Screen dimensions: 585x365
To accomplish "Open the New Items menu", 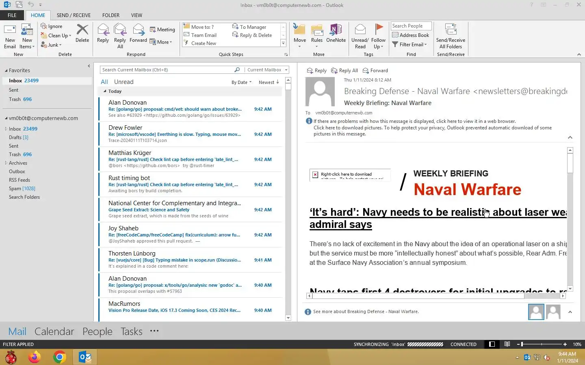I will click(27, 36).
